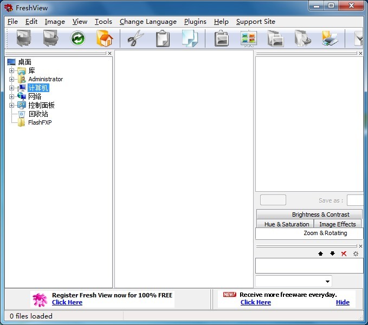Open the Image menu
Image resolution: width=368 pixels, height=325 pixels.
coord(55,22)
